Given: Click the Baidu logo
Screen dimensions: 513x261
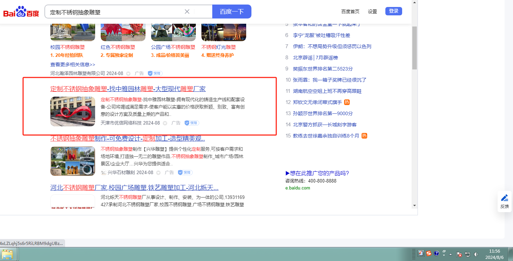Looking at the screenshot, I should (21, 12).
